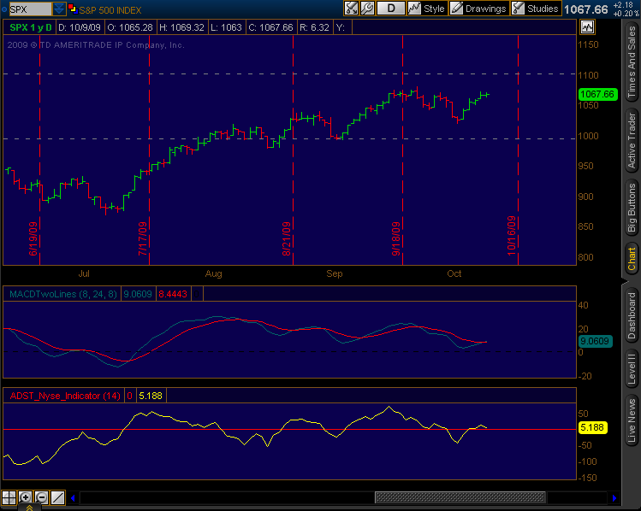641x511 pixels.
Task: Click the SPX symbol input field
Action: pyautogui.click(x=31, y=9)
